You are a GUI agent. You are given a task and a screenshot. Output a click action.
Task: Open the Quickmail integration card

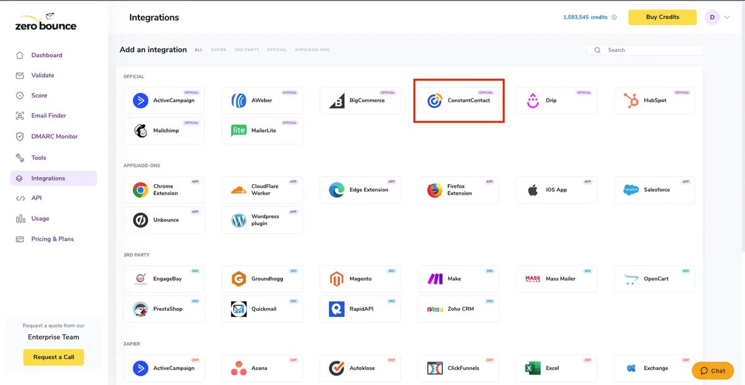pos(262,309)
